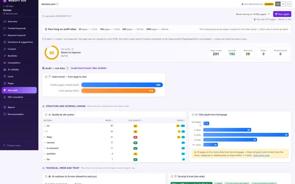Screen dimensions: 295x184
Task: Click the info icon in AI readiness card
Action: (x=46, y=177)
